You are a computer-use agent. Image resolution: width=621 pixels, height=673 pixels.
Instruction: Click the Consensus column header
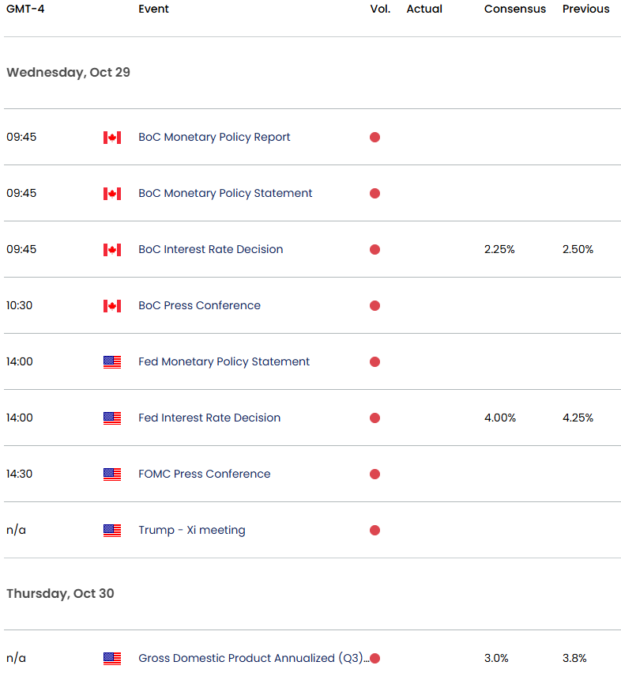514,9
